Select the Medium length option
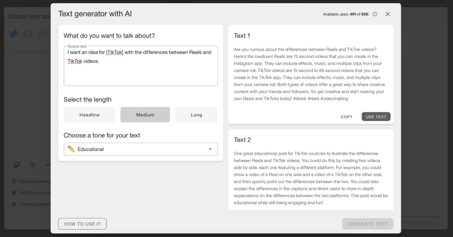 pos(145,115)
